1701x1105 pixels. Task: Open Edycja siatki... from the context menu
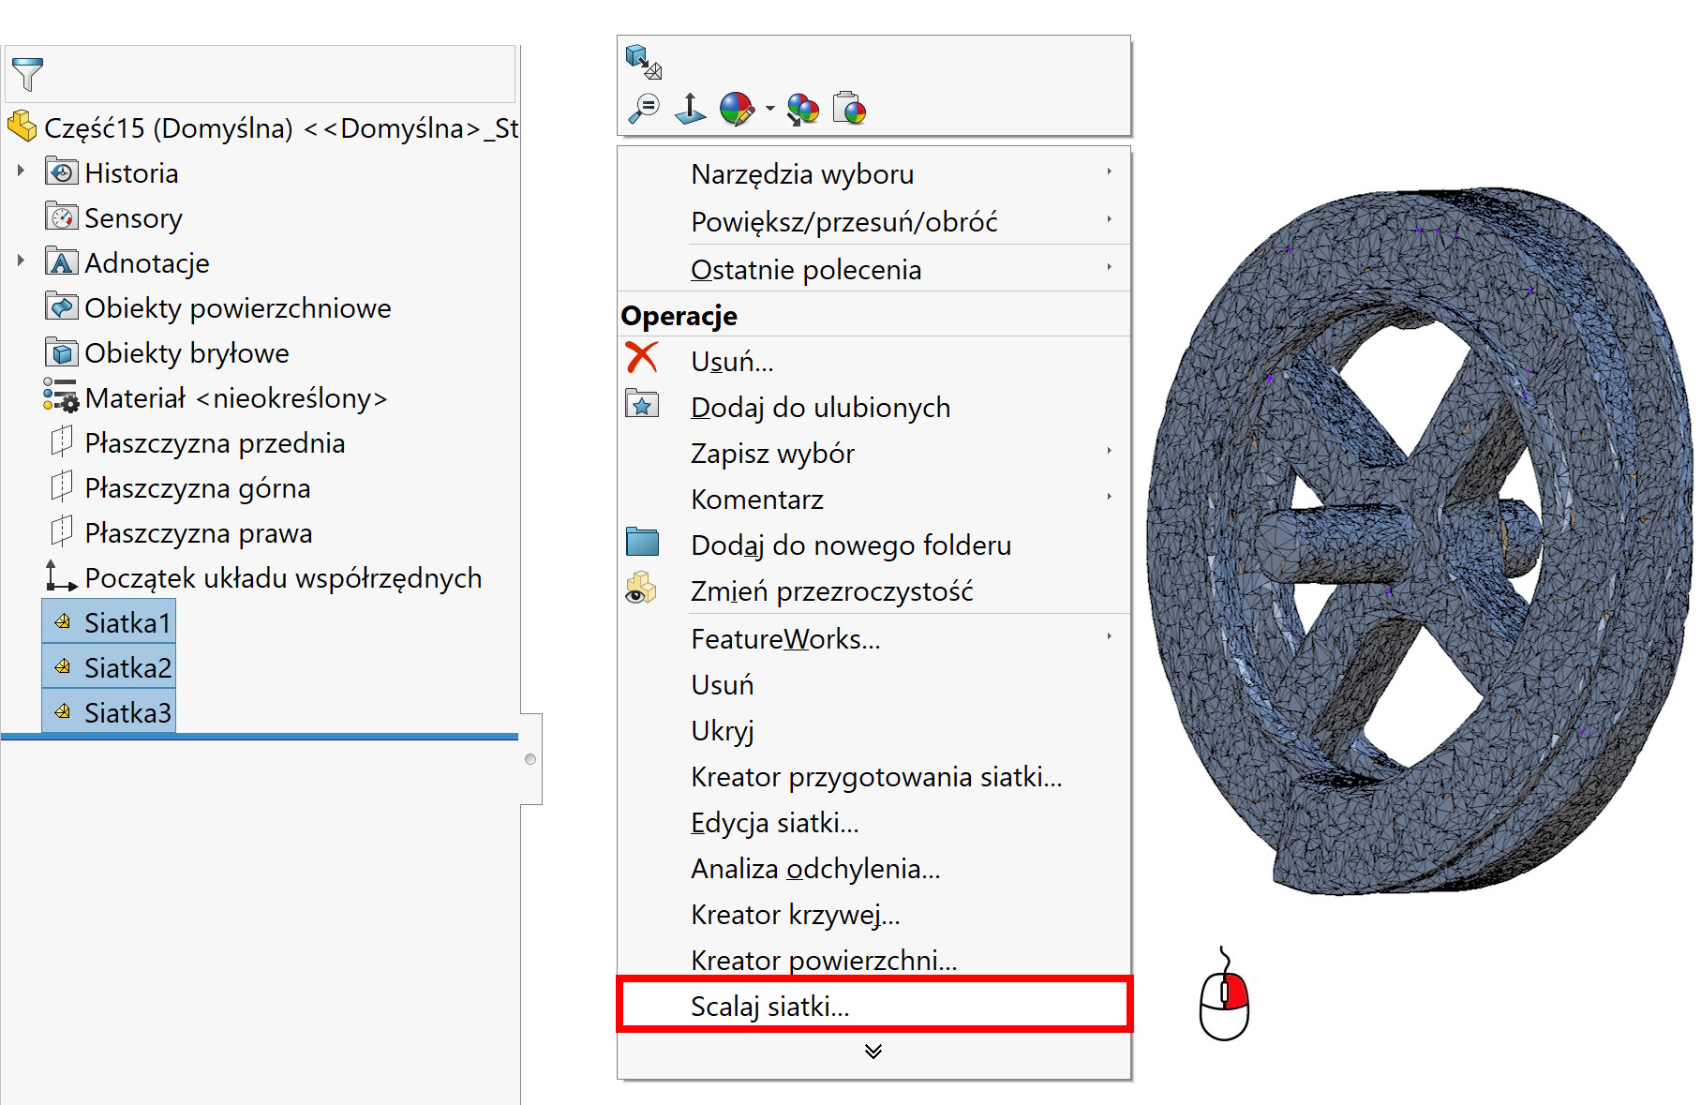click(x=774, y=822)
